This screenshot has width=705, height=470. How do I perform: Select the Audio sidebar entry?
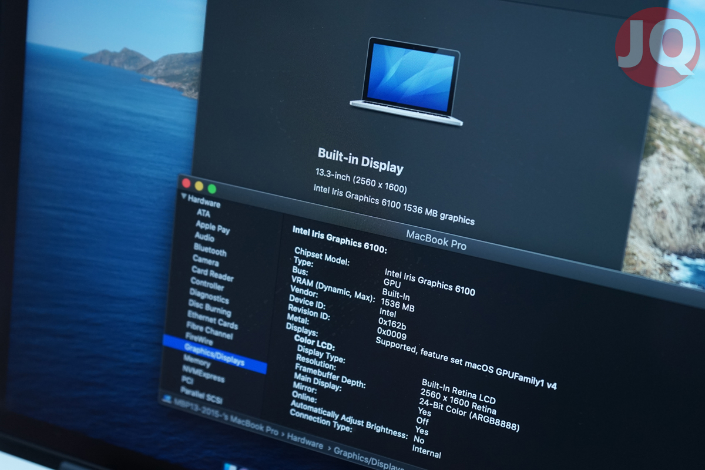click(x=204, y=237)
